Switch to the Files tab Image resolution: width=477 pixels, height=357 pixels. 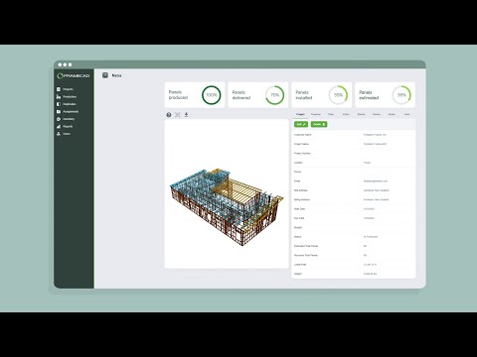(x=331, y=114)
